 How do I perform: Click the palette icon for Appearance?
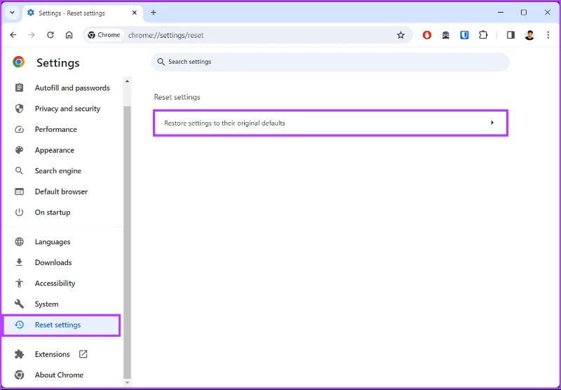[x=20, y=150]
